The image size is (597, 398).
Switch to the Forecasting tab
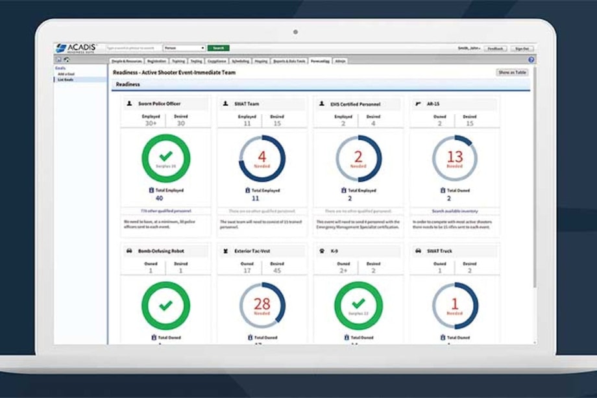tap(320, 60)
